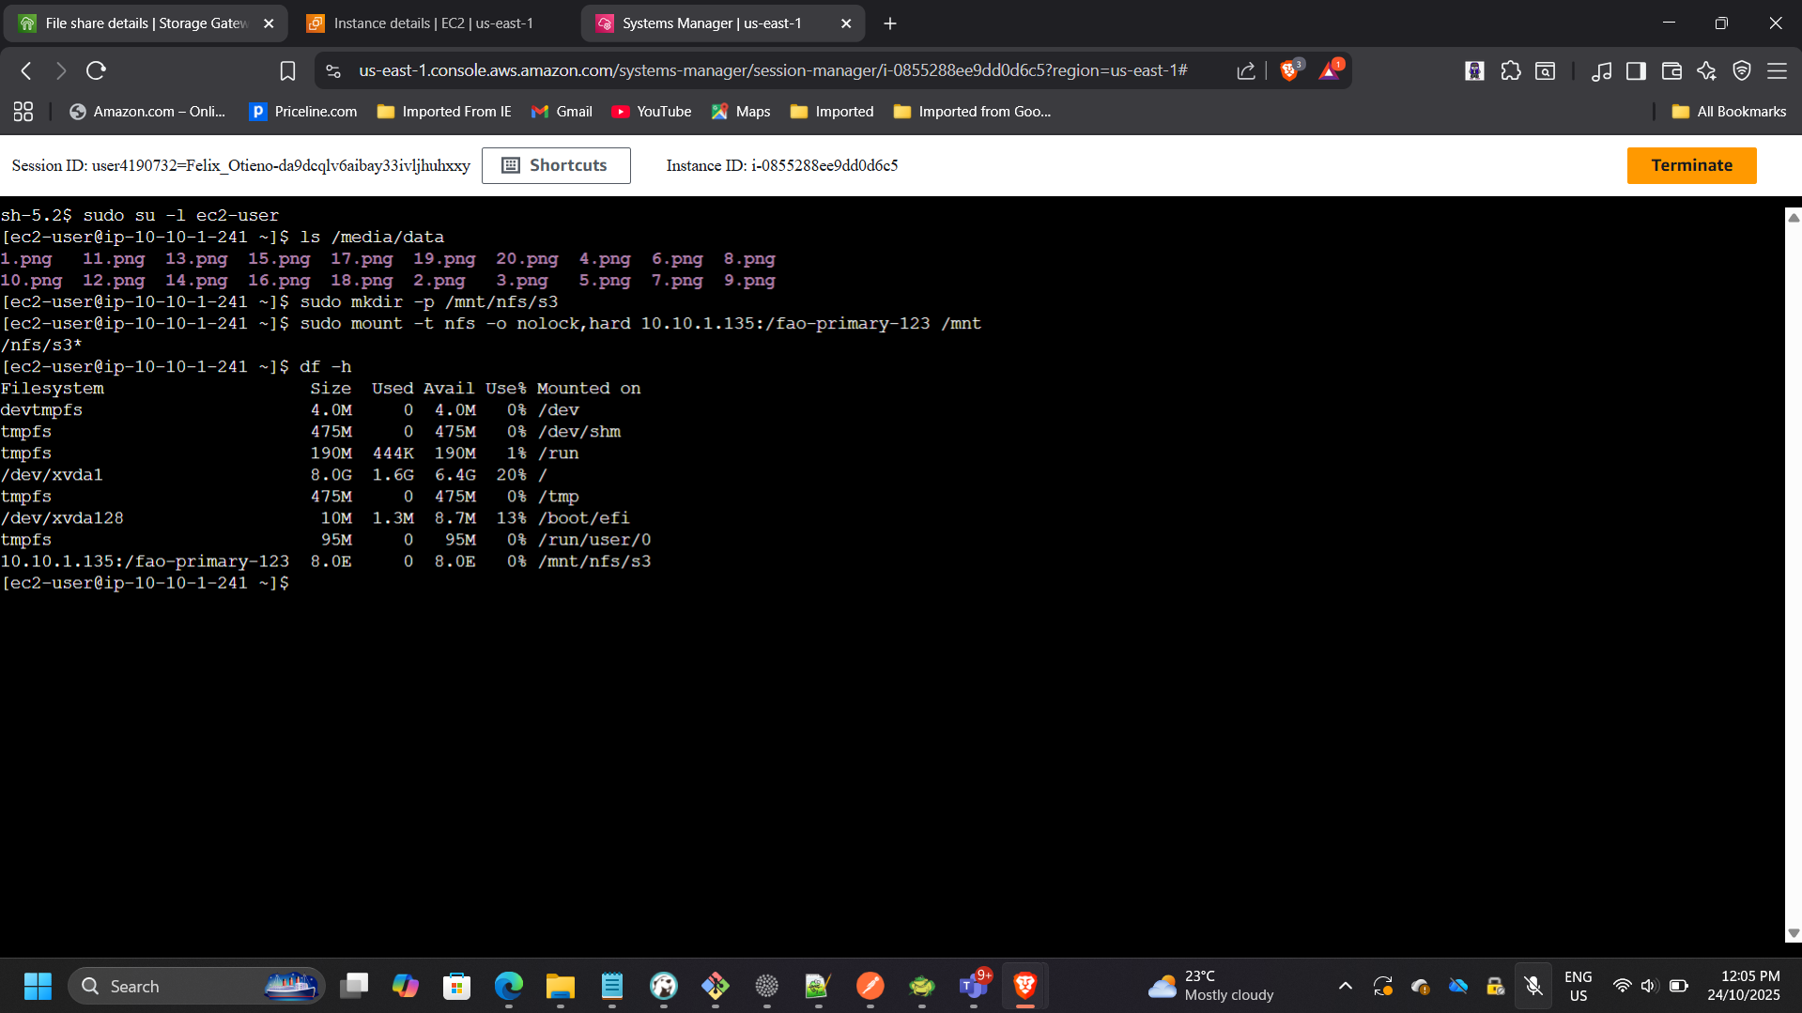Toggle the system volume speaker icon

[x=1649, y=986]
